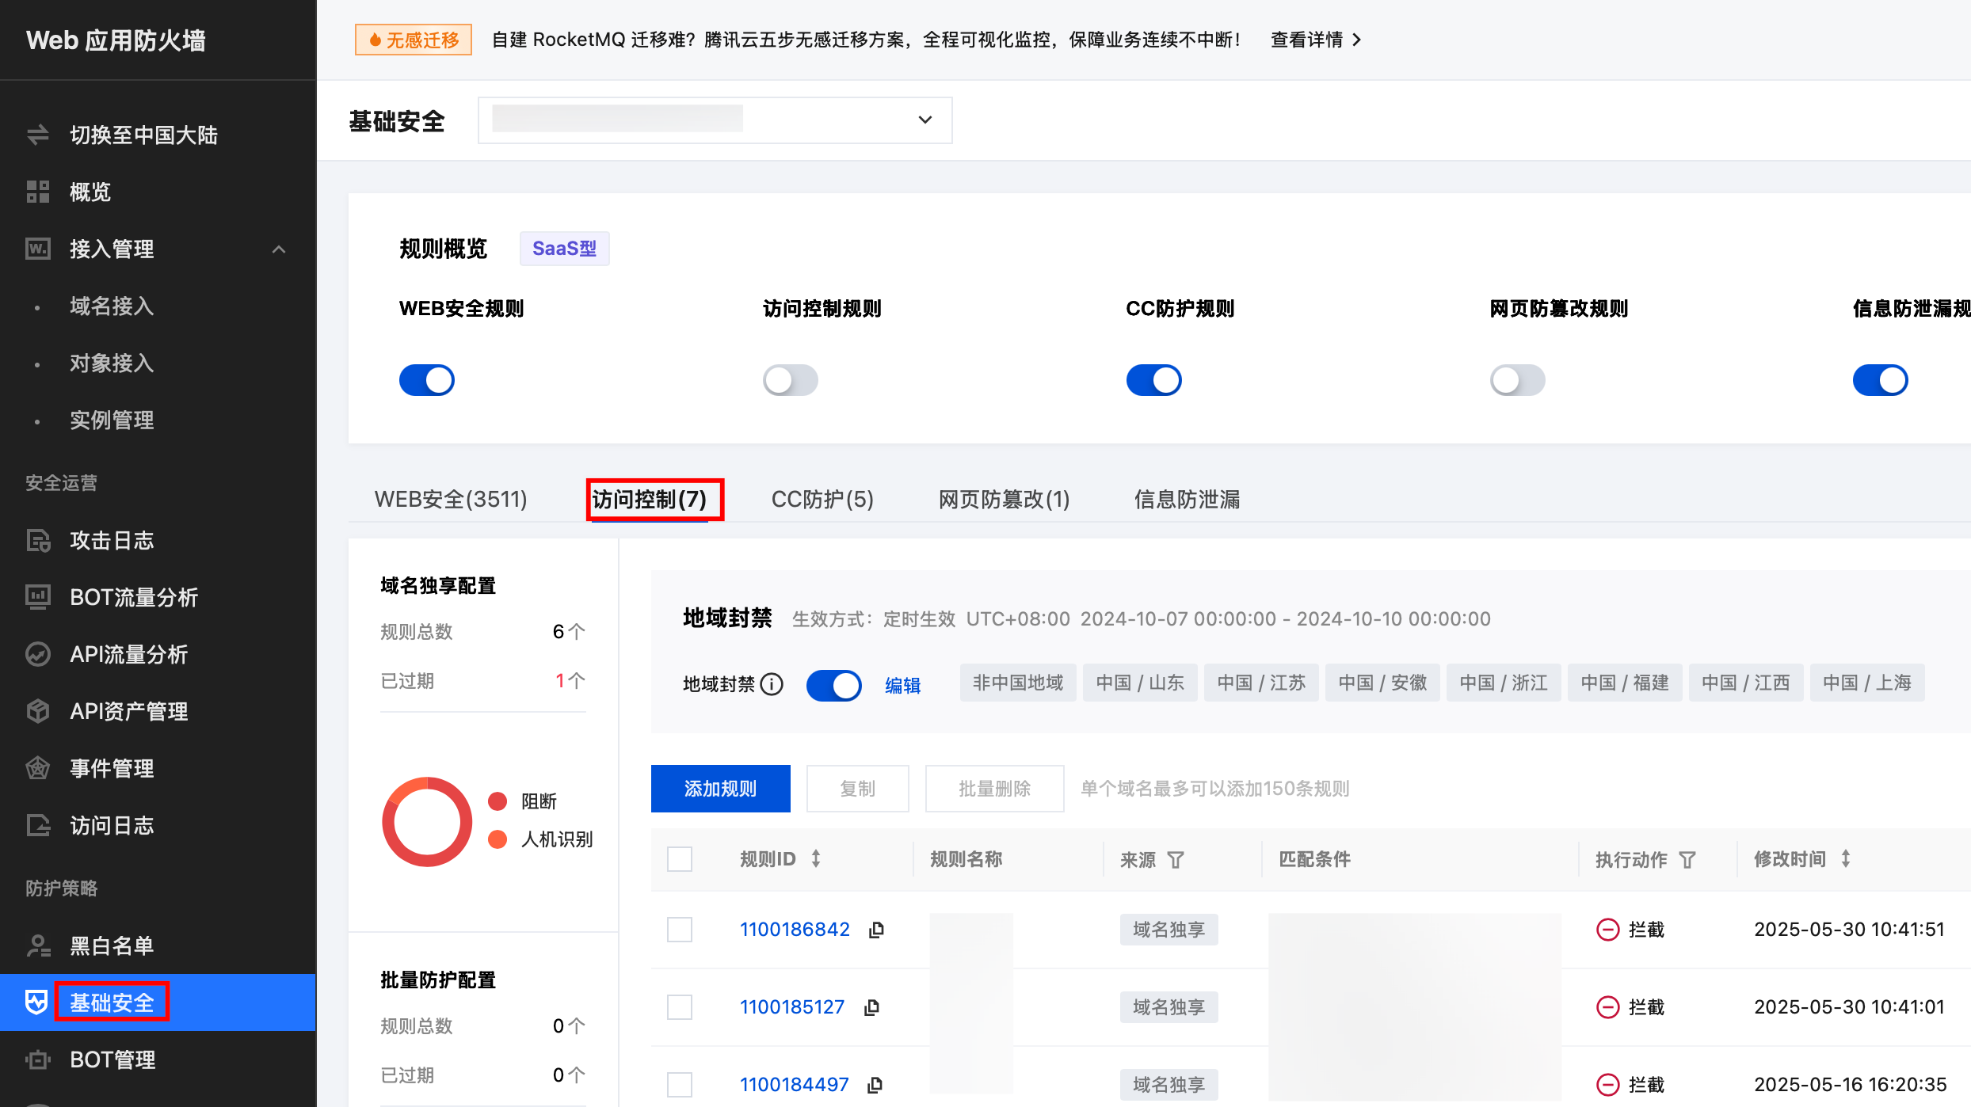Click the 执行动作 column filter icon
This screenshot has width=1971, height=1107.
click(1687, 860)
